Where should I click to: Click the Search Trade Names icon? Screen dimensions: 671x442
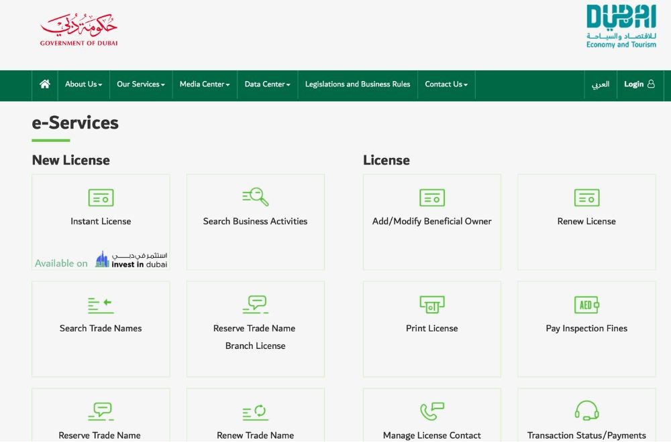point(101,305)
